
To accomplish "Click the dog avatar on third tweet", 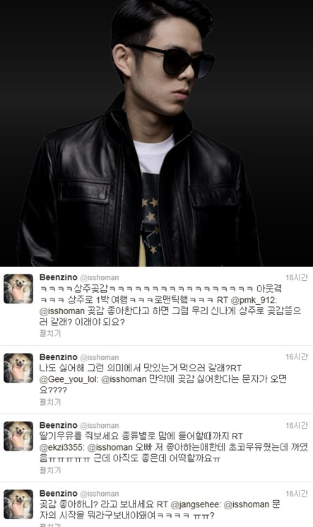I will pyautogui.click(x=18, y=436).
